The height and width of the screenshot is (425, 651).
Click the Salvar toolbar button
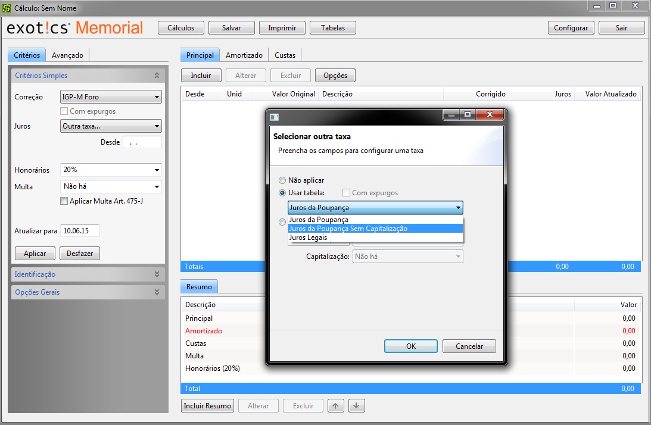[x=231, y=28]
